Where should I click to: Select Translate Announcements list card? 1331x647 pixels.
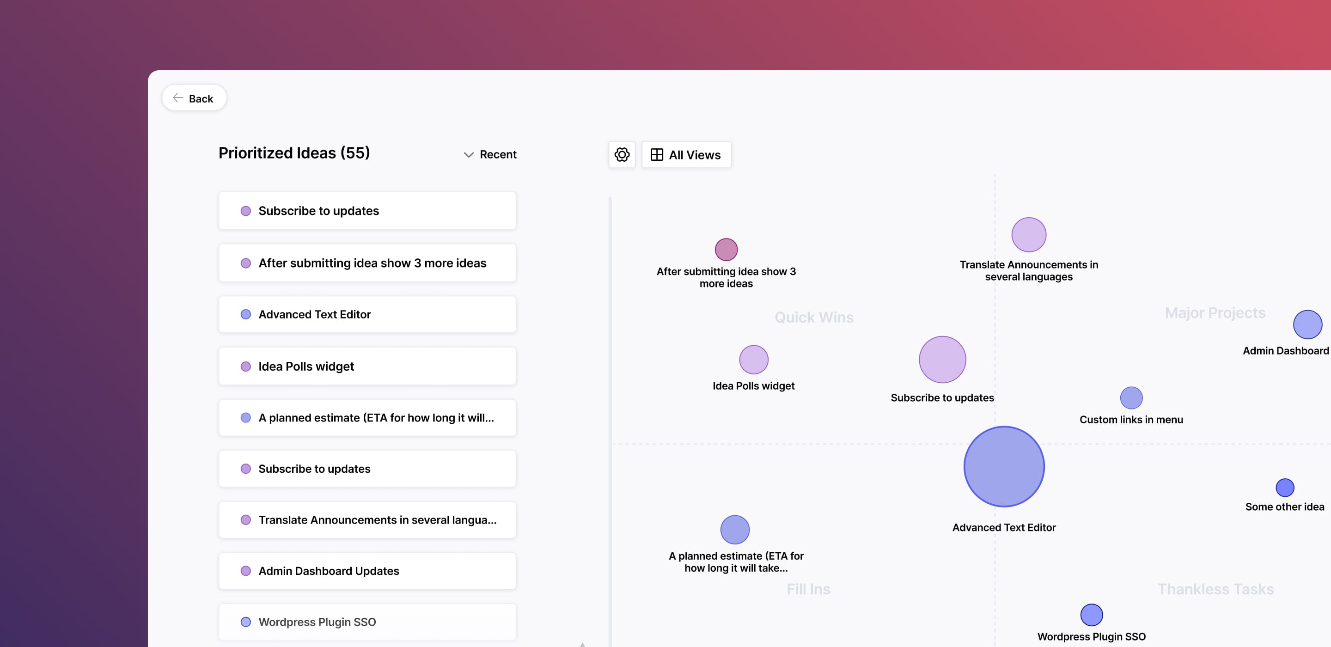(x=367, y=520)
